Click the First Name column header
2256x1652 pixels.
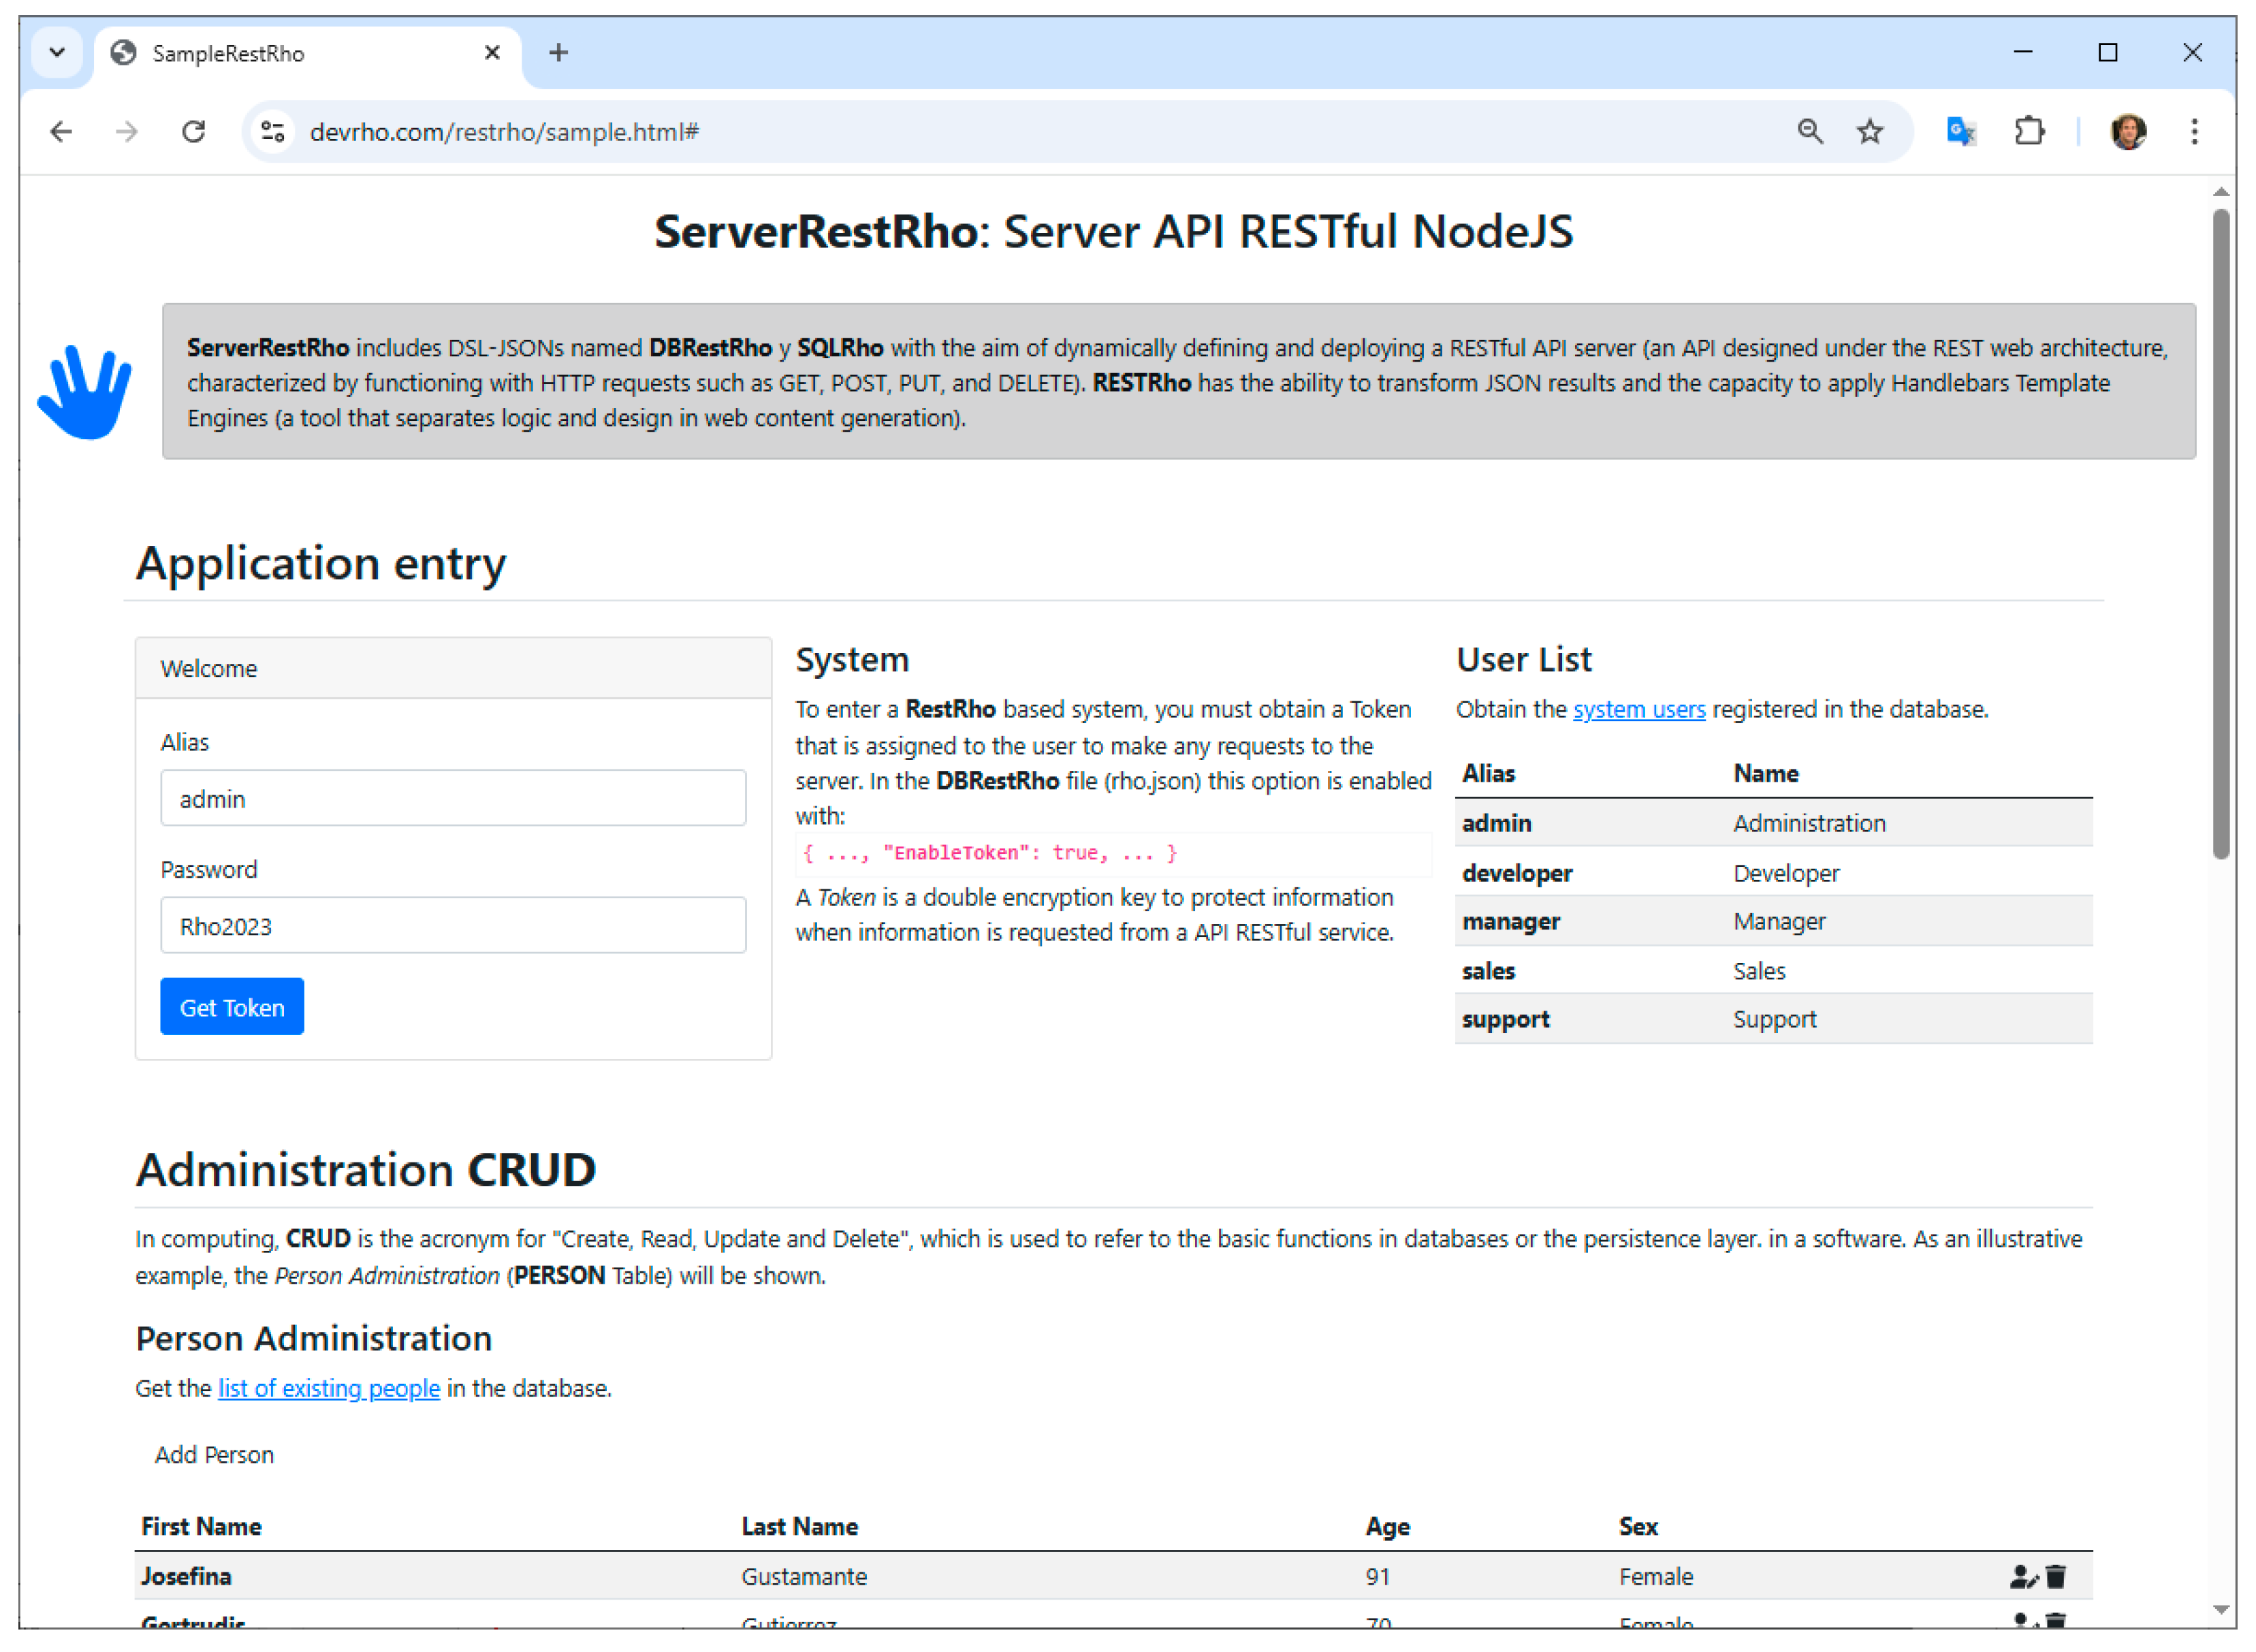(x=201, y=1526)
